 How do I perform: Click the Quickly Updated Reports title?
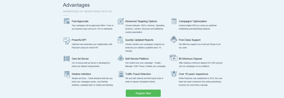point(139,40)
